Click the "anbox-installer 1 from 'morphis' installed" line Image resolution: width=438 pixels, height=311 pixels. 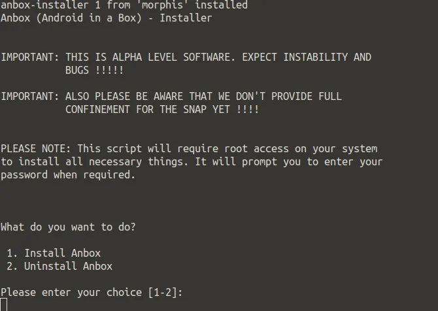[x=124, y=5]
